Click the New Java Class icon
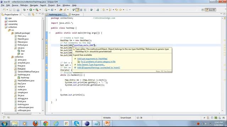The image size is (227, 127). [x=52, y=10]
